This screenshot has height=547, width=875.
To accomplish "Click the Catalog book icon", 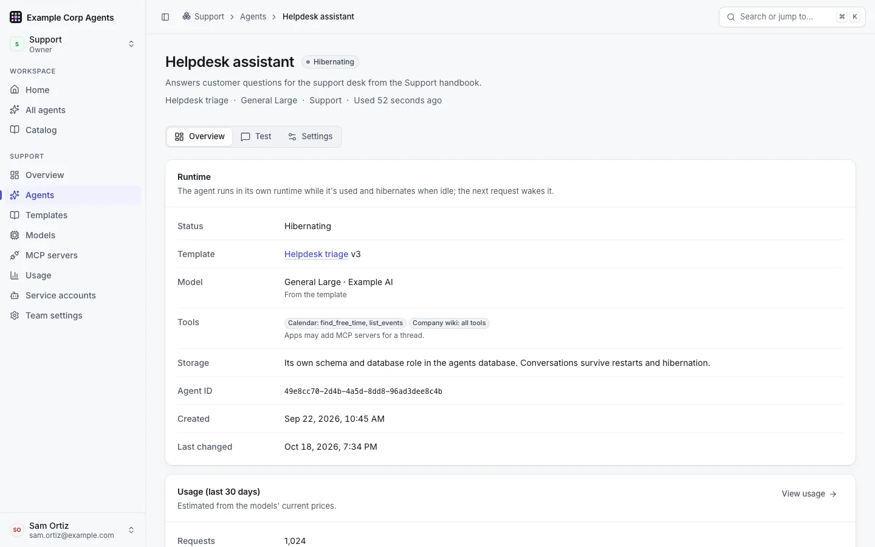I will 15,130.
